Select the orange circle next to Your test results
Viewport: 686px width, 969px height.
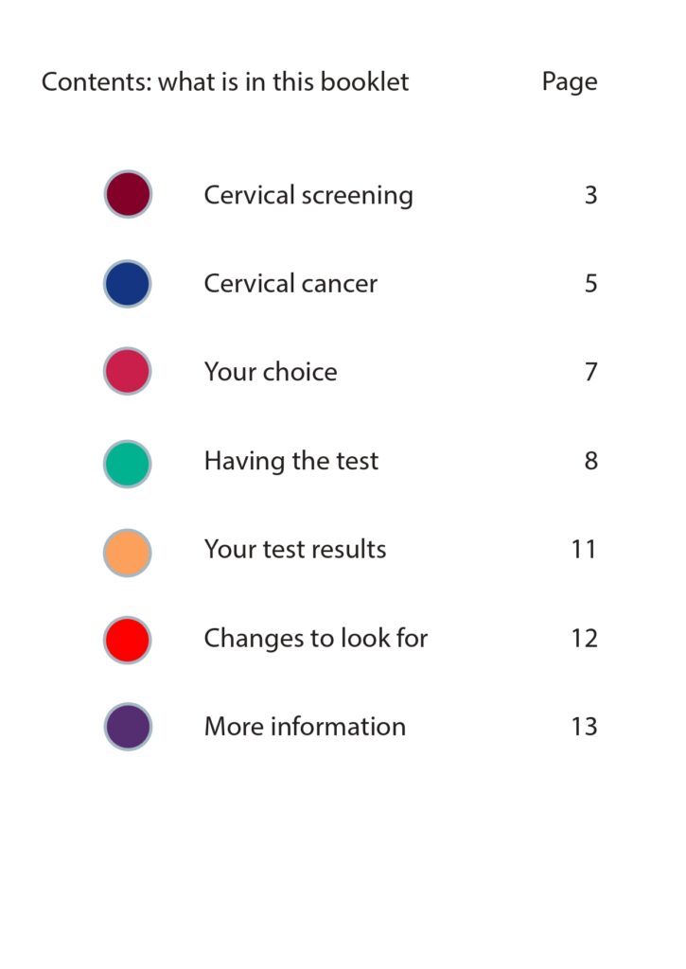(128, 550)
